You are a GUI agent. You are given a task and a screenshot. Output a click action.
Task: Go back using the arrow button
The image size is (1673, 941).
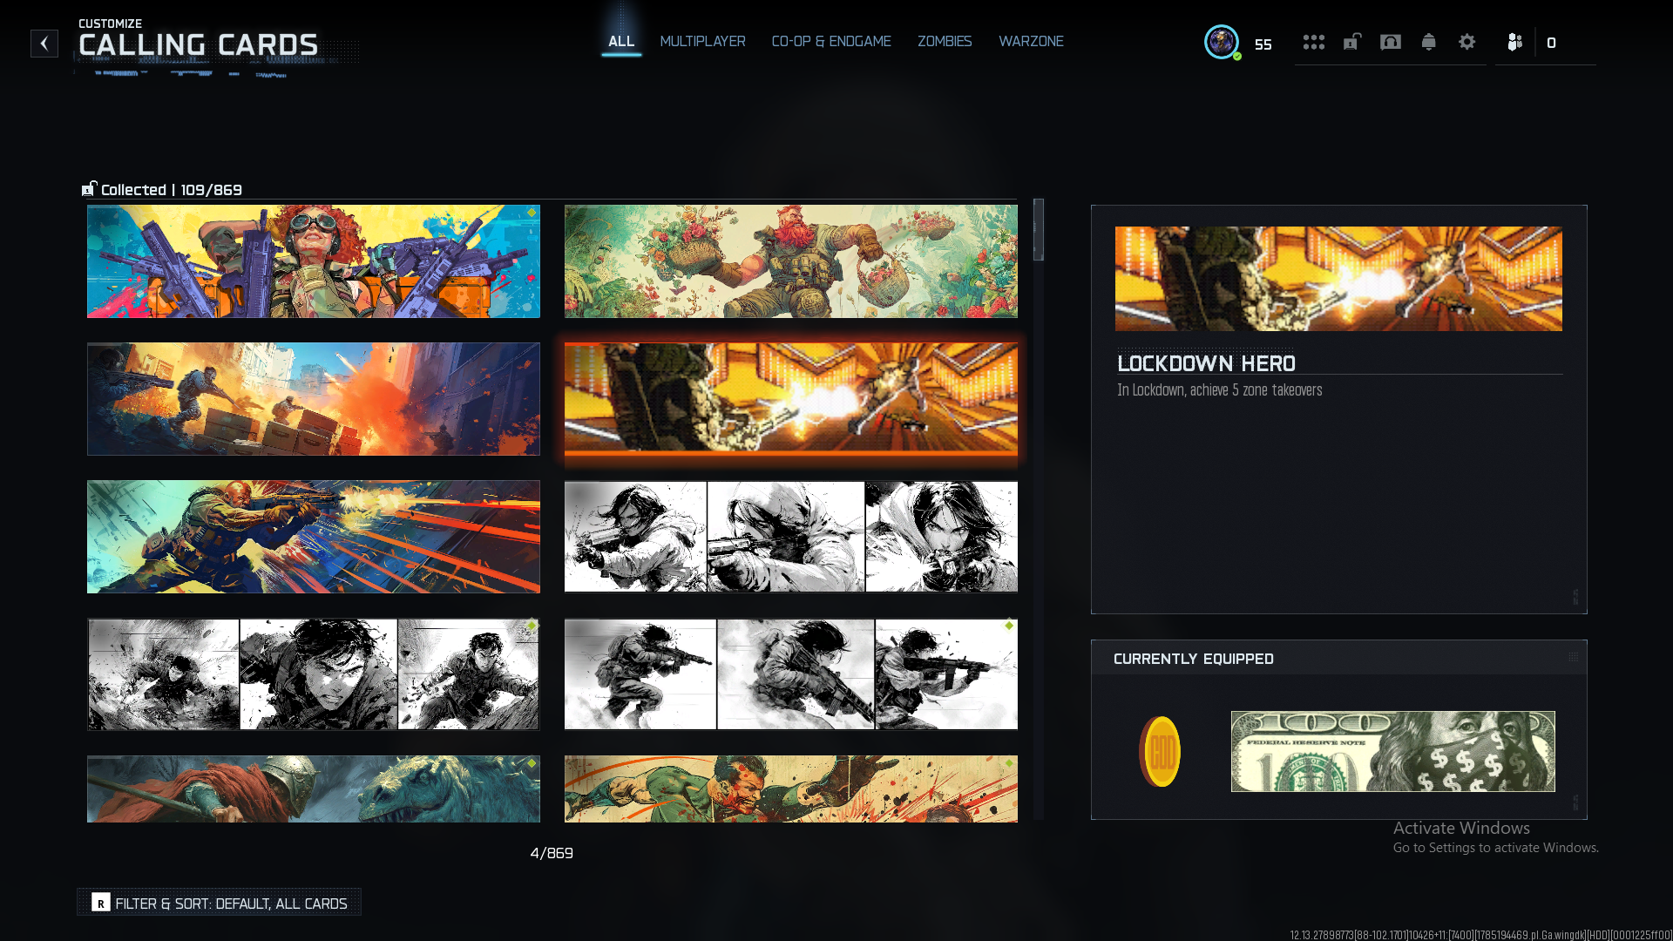coord(44,44)
